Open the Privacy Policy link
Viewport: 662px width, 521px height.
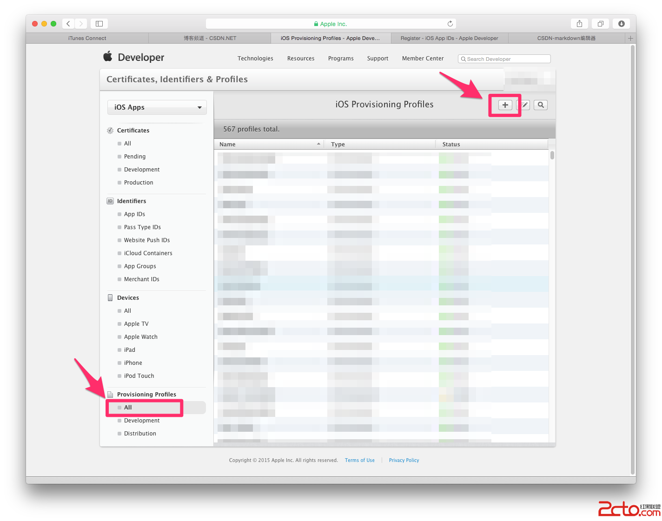coord(404,461)
